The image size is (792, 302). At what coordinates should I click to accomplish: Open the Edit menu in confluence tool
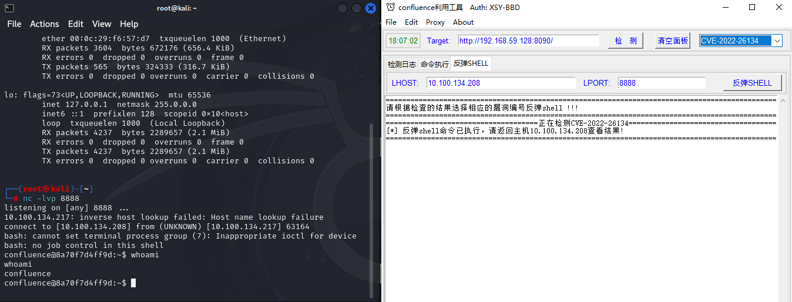(411, 22)
